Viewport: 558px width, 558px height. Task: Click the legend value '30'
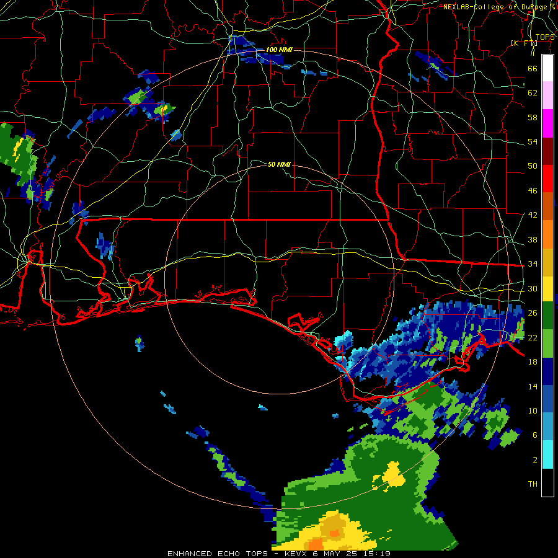[533, 288]
